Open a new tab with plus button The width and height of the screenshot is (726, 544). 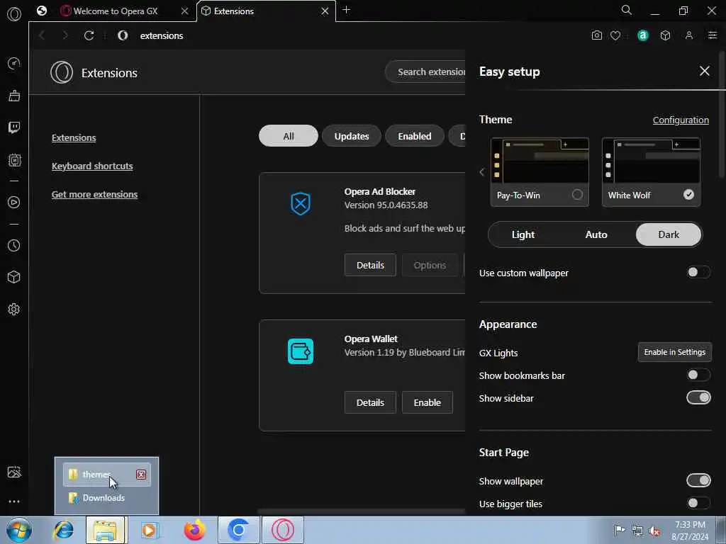pos(346,10)
